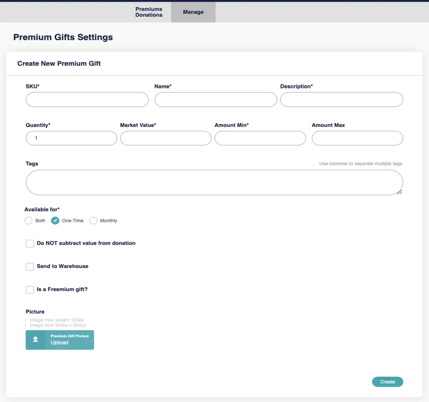Check the Send to Warehouse box
Image resolution: width=429 pixels, height=402 pixels.
pos(30,267)
